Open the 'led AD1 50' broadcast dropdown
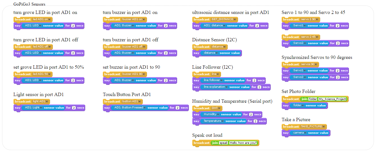376x153 pixels. pos(42,74)
